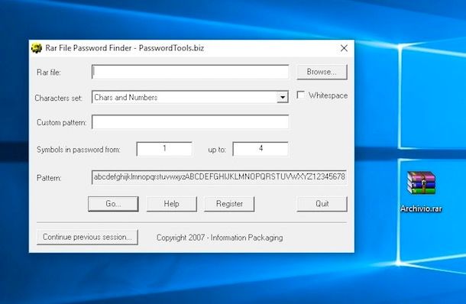Click the Symbols in password from field
Screen dimensions: 466x304
point(164,149)
